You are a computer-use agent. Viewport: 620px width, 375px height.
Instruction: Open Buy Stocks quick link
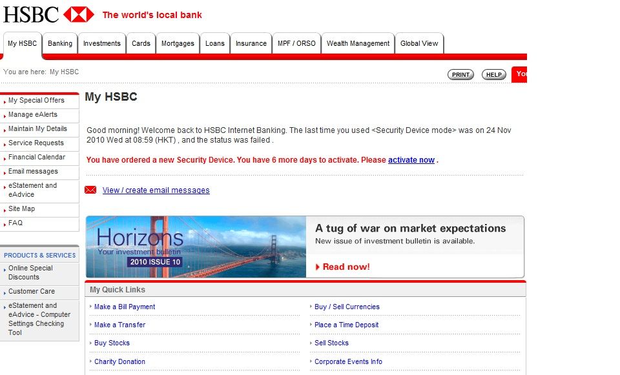point(112,343)
